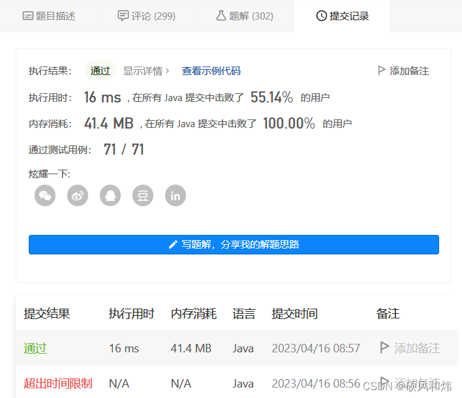
Task: Click 添加备注 at top right
Action: pyautogui.click(x=409, y=71)
